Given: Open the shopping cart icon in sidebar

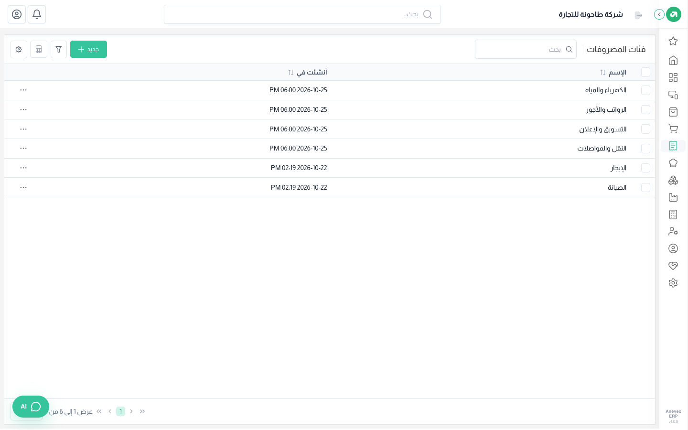Looking at the screenshot, I should (673, 129).
